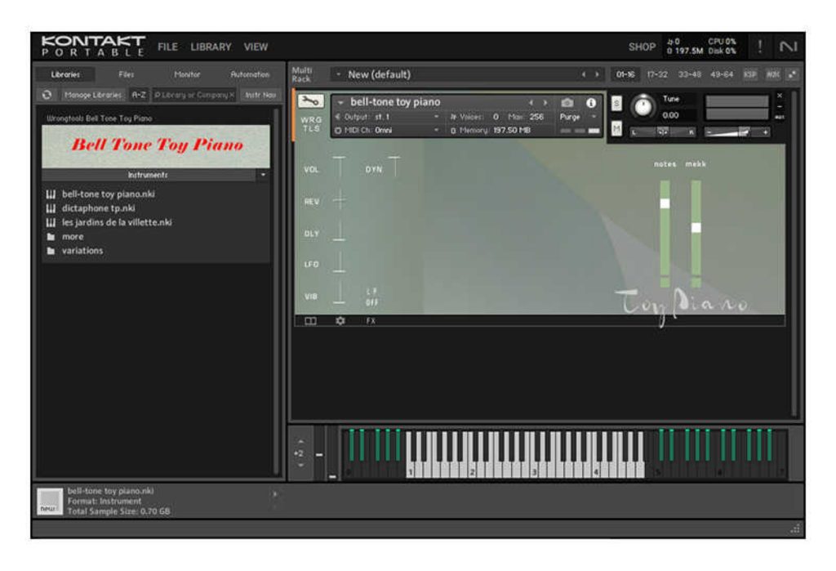Select previous instrument preset arrow
This screenshot has width=836, height=571.
[531, 102]
